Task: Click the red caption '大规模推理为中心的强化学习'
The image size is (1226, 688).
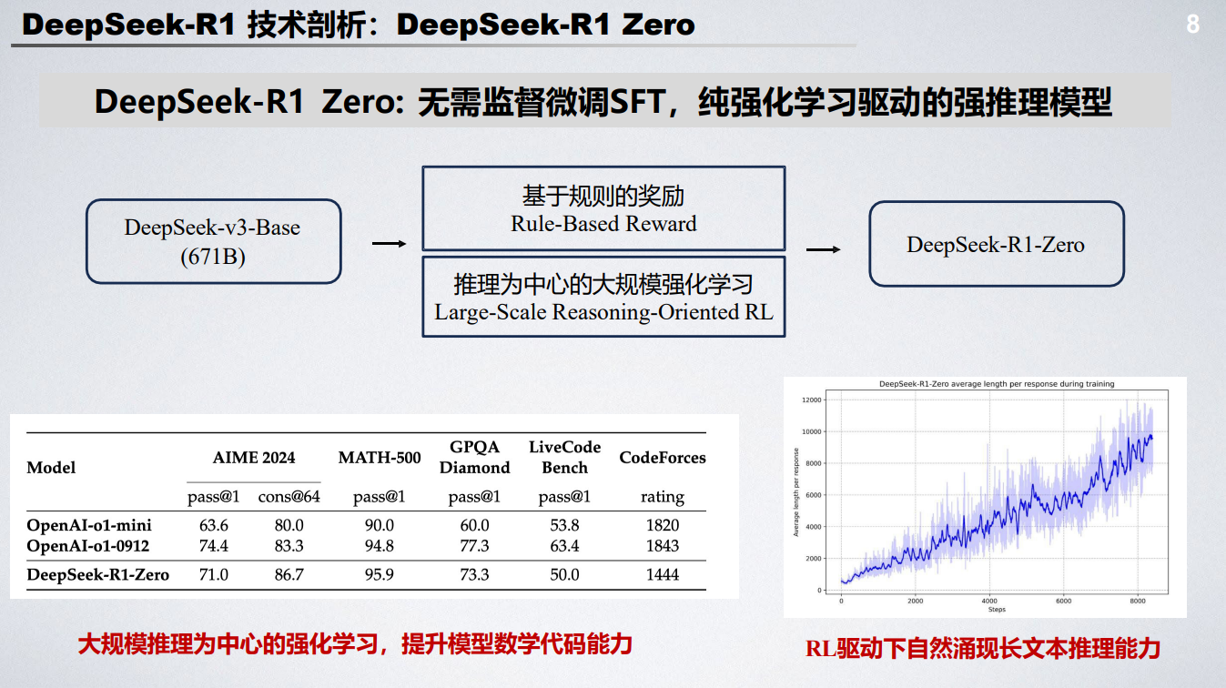Action: 227,645
